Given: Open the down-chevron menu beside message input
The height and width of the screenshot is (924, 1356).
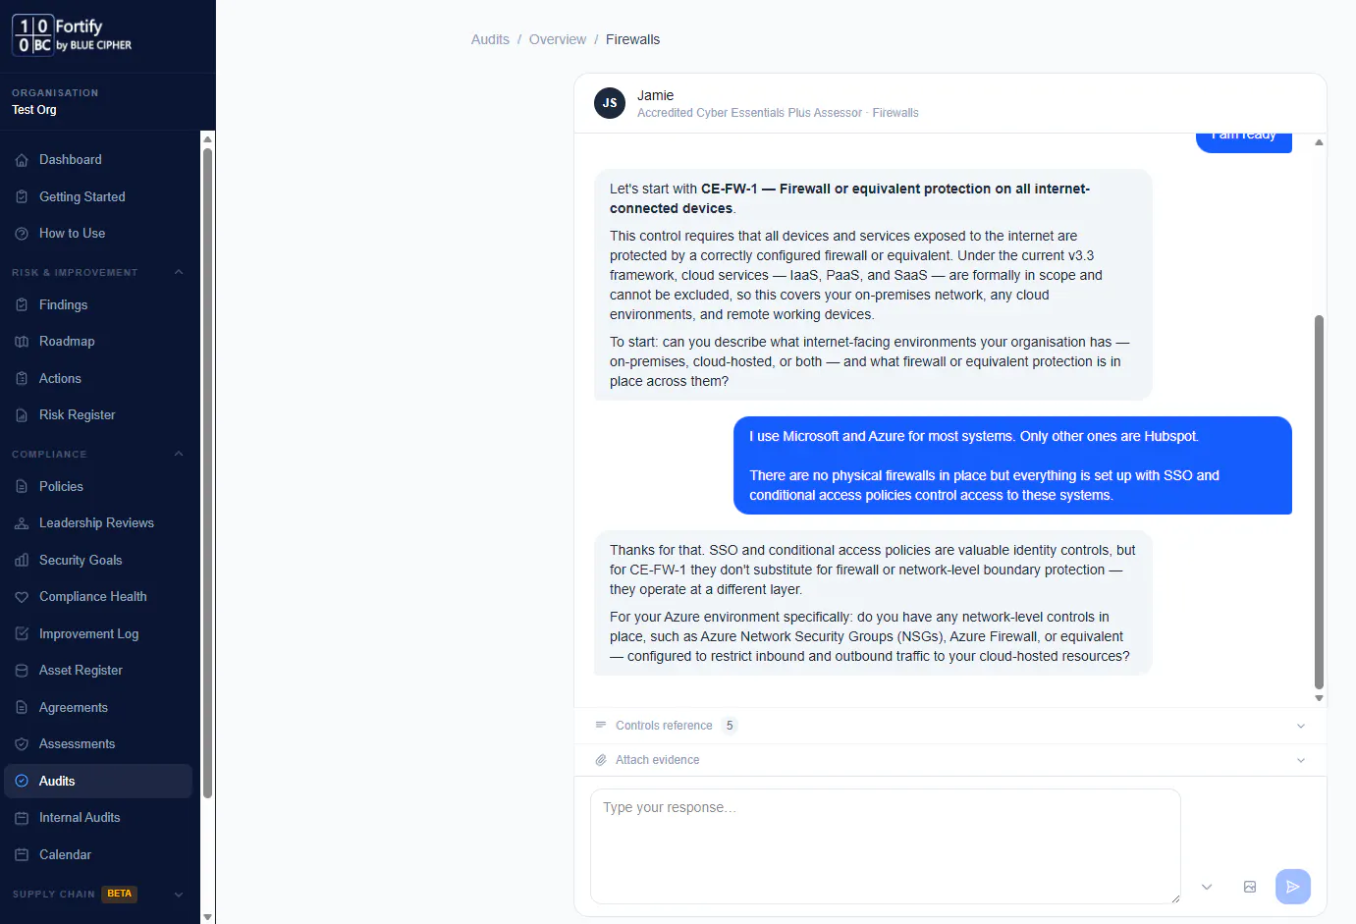Looking at the screenshot, I should click(1207, 887).
